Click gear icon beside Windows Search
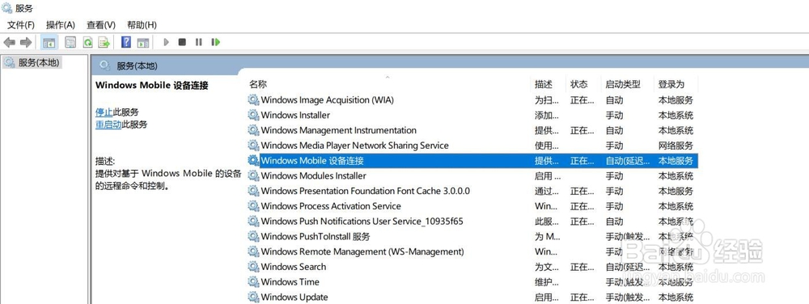This screenshot has height=304, width=809. 253,267
